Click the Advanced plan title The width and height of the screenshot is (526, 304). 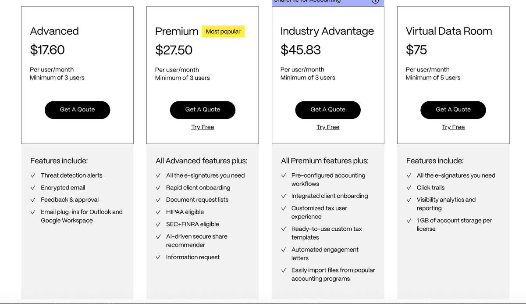(x=54, y=31)
